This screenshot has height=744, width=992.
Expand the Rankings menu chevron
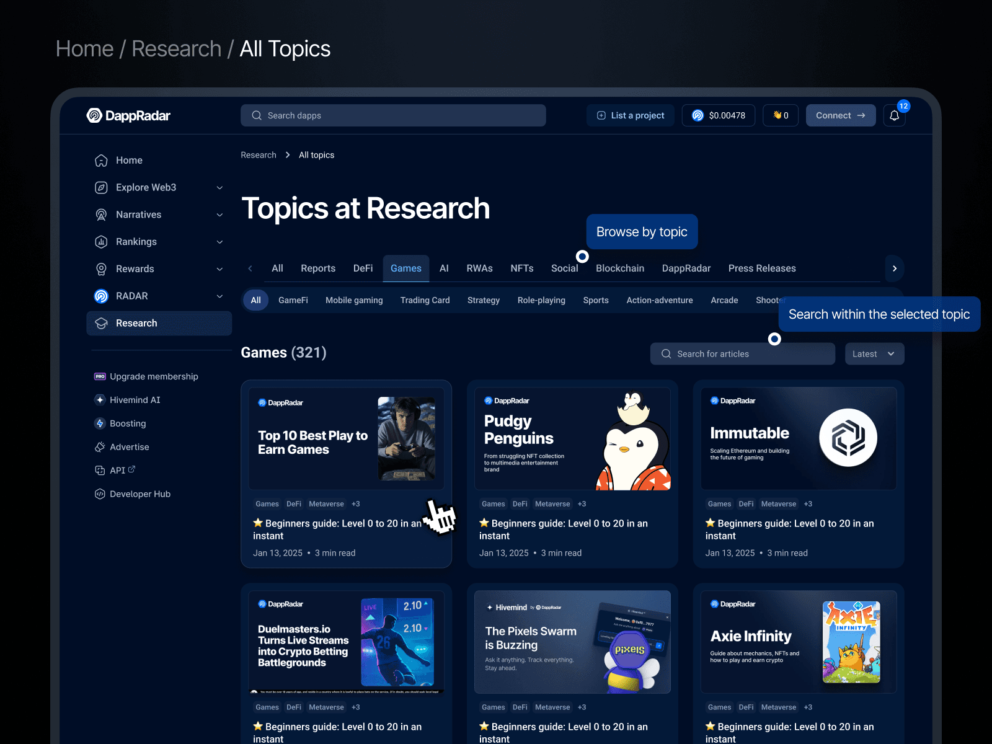[x=219, y=242]
